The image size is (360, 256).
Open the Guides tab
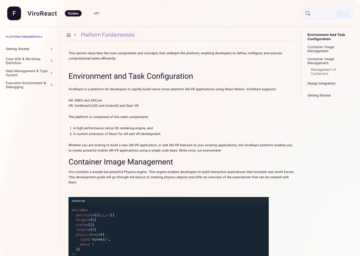click(x=73, y=13)
